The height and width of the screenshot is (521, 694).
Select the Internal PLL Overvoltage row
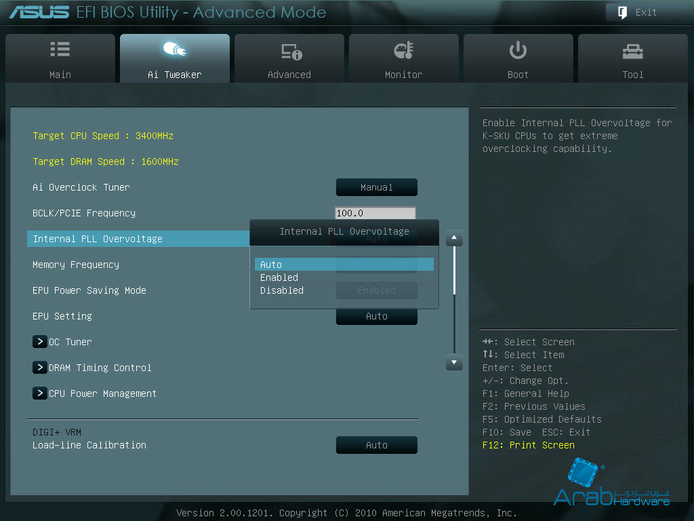pos(138,239)
